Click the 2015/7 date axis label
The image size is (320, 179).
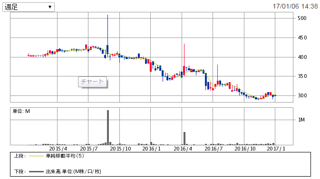coord(89,149)
